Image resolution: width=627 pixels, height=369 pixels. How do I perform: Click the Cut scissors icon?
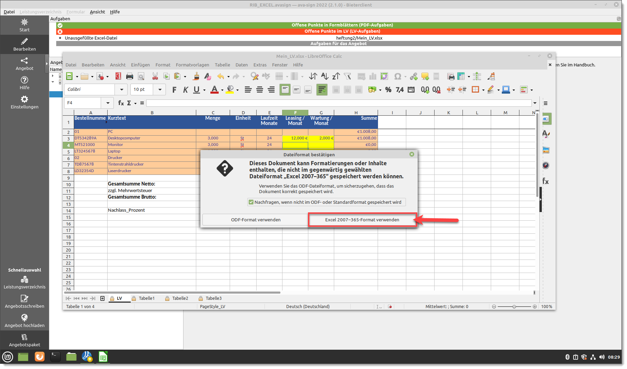coord(155,76)
